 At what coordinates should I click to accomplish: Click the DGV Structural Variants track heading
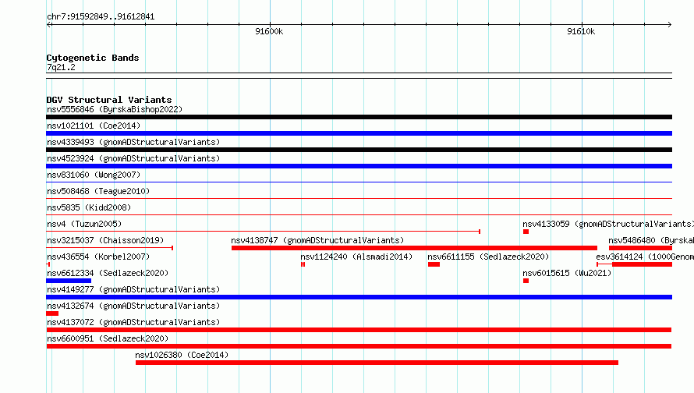click(109, 100)
